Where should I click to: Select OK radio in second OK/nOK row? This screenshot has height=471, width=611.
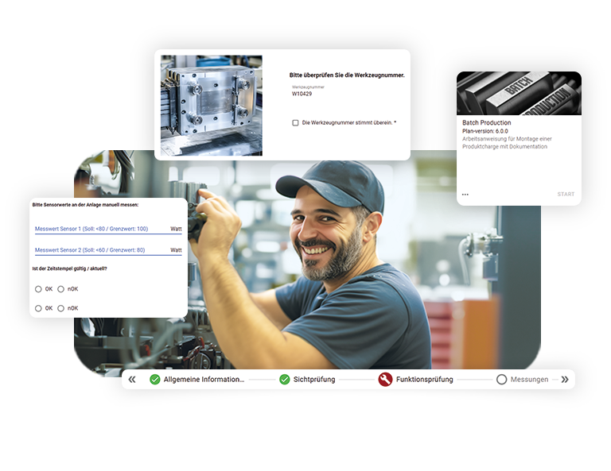(x=38, y=308)
